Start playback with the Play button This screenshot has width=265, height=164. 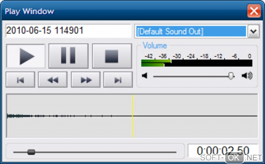point(26,56)
